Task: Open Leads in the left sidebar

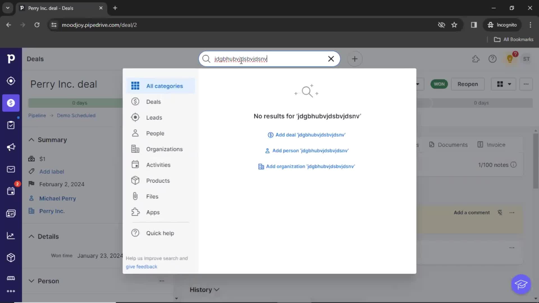Action: [11, 81]
